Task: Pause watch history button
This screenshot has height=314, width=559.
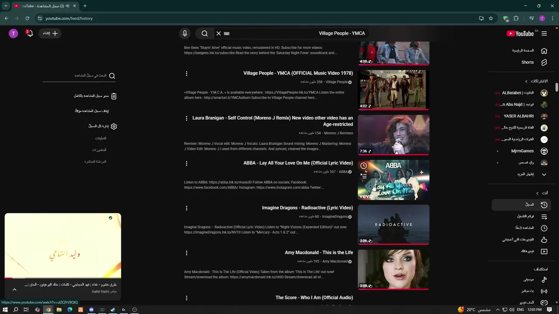Action: (92, 111)
